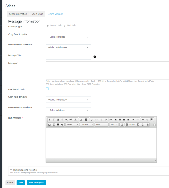Open text color picker in editor toolbar
The width and height of the screenshot is (169, 188).
tap(81, 120)
